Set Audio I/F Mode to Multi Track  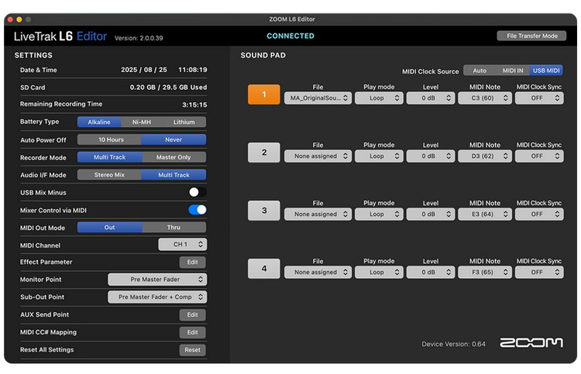tap(174, 175)
